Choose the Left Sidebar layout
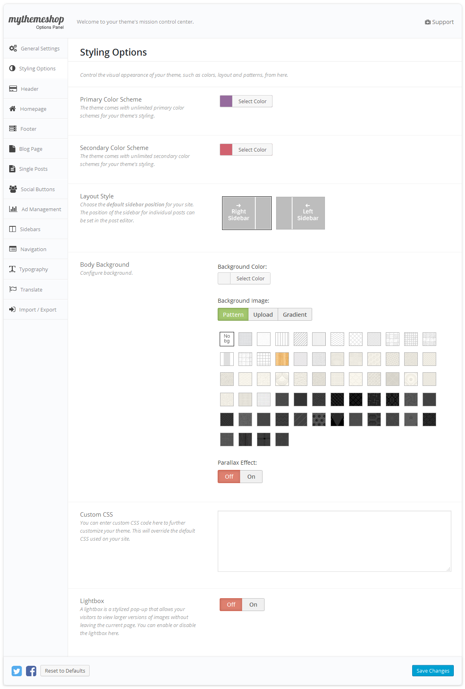 pyautogui.click(x=300, y=213)
